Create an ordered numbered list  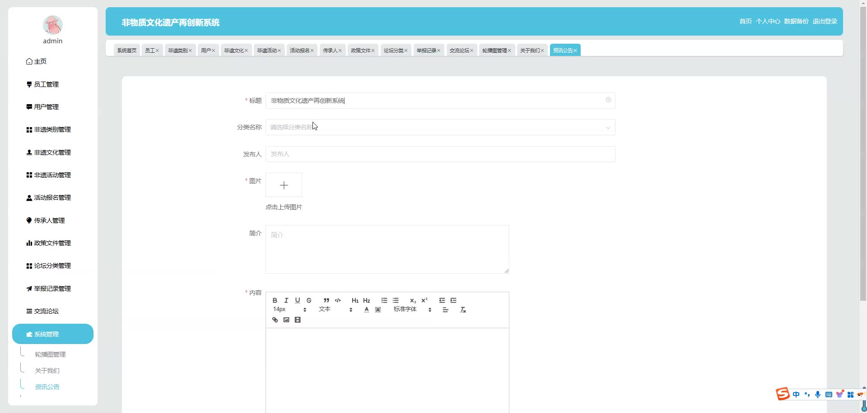pyautogui.click(x=384, y=300)
